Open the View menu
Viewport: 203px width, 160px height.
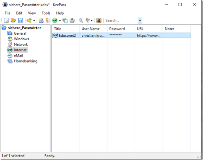point(32,13)
